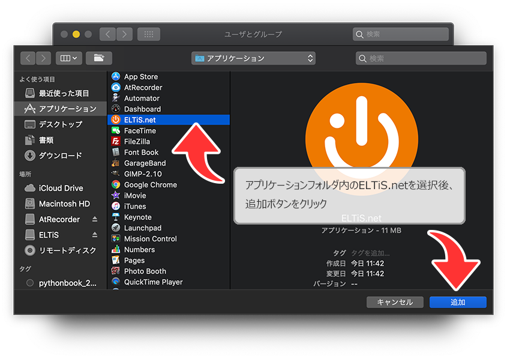
Task: Click the AtRecorder app icon in list
Action: tap(116, 87)
